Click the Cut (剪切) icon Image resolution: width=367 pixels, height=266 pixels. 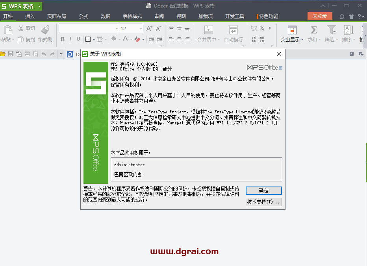tap(26, 28)
